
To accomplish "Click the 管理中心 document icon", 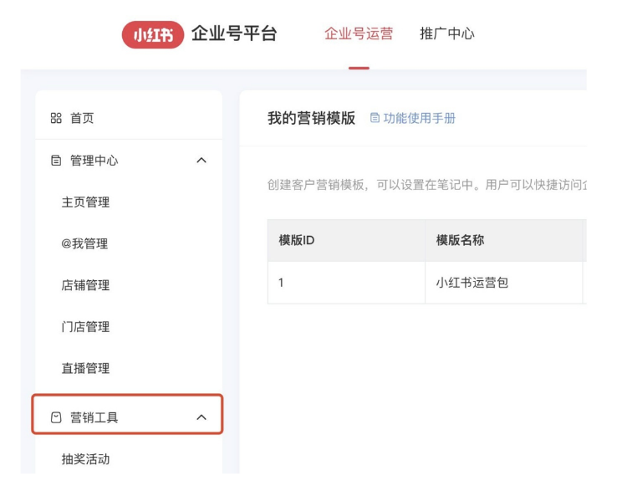I will click(x=56, y=161).
